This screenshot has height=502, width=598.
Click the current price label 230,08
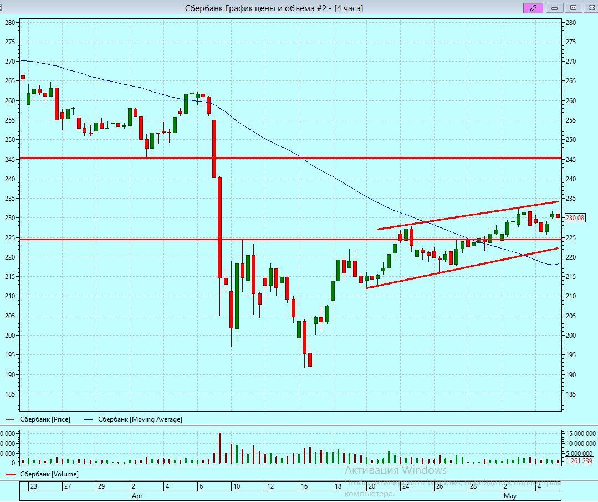575,217
